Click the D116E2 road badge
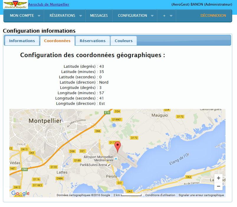 click(x=38, y=185)
